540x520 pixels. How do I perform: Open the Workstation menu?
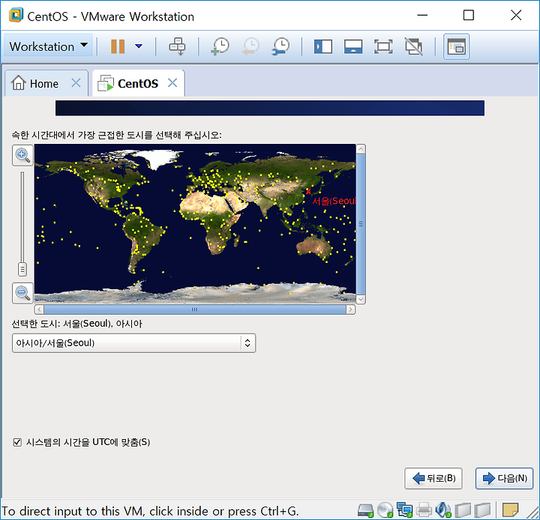48,46
